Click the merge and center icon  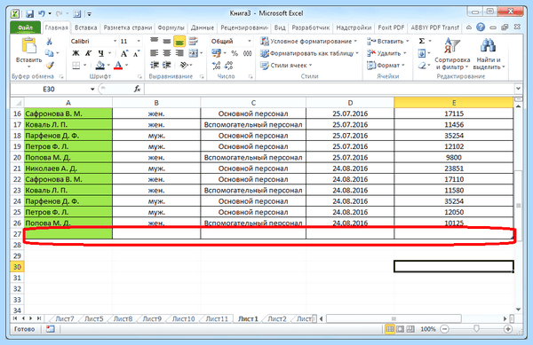point(194,53)
